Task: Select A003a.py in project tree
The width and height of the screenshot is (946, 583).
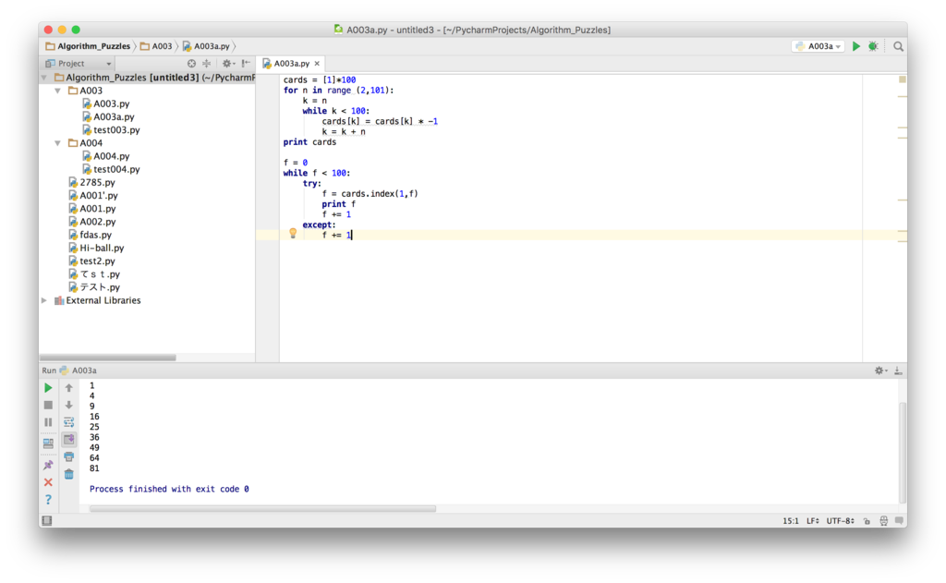Action: click(x=109, y=116)
